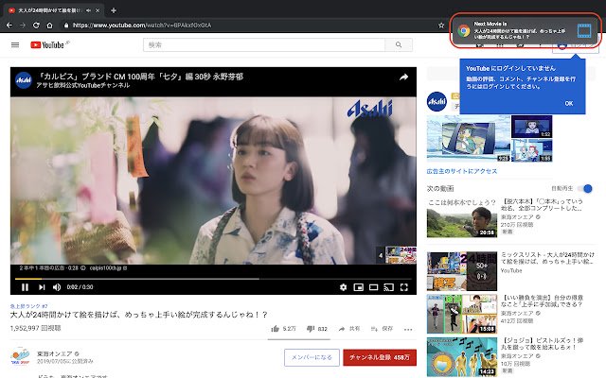Viewport: 606px width, 378px height.
Task: Open advertiser site link in sidebar
Action: coord(462,171)
